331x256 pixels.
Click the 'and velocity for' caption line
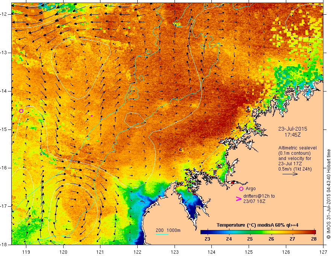295,158
